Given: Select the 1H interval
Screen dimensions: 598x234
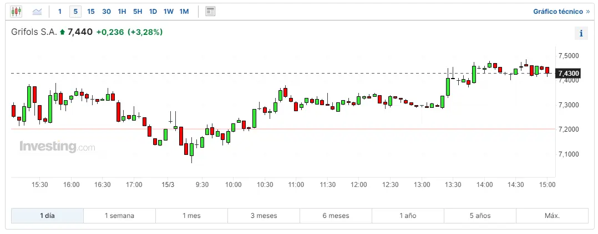Looking at the screenshot, I should pyautogui.click(x=122, y=12).
